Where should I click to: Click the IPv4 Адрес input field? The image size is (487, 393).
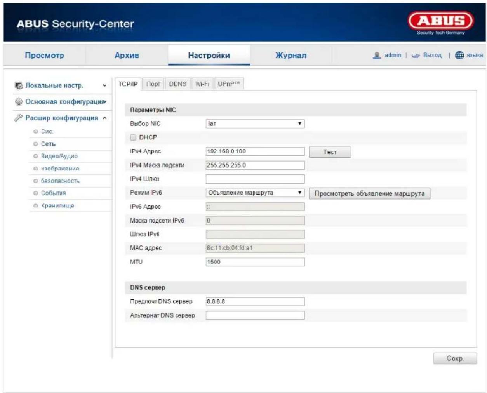[255, 151]
